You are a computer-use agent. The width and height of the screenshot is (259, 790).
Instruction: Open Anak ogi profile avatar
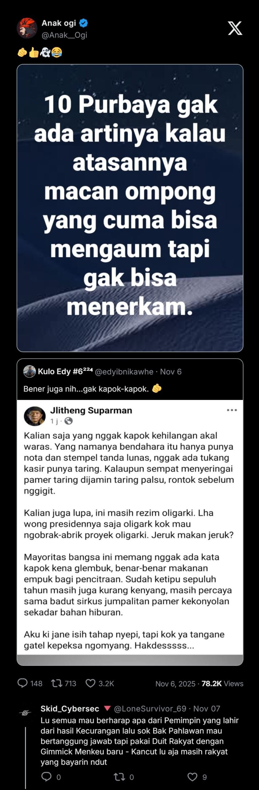(27, 28)
